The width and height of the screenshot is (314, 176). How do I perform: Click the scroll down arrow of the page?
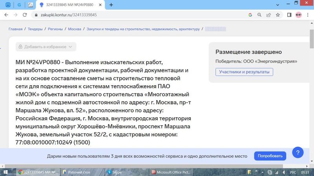tap(312, 161)
